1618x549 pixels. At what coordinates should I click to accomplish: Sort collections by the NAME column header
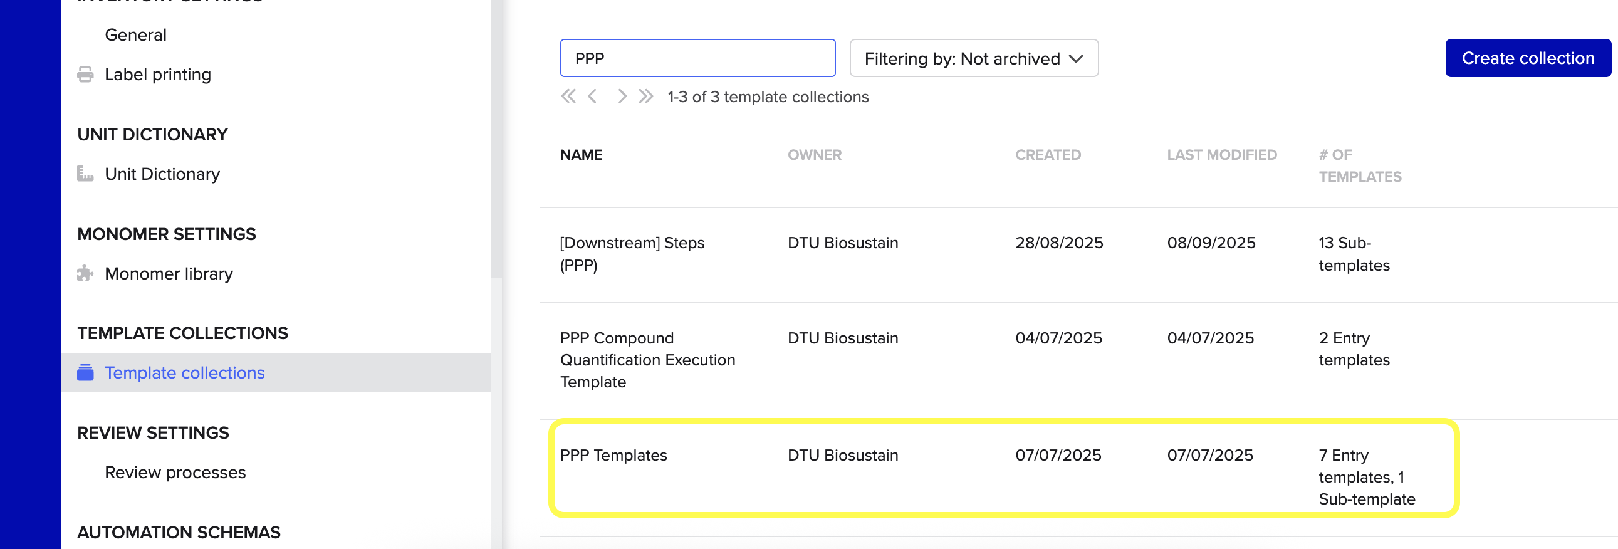(x=581, y=155)
